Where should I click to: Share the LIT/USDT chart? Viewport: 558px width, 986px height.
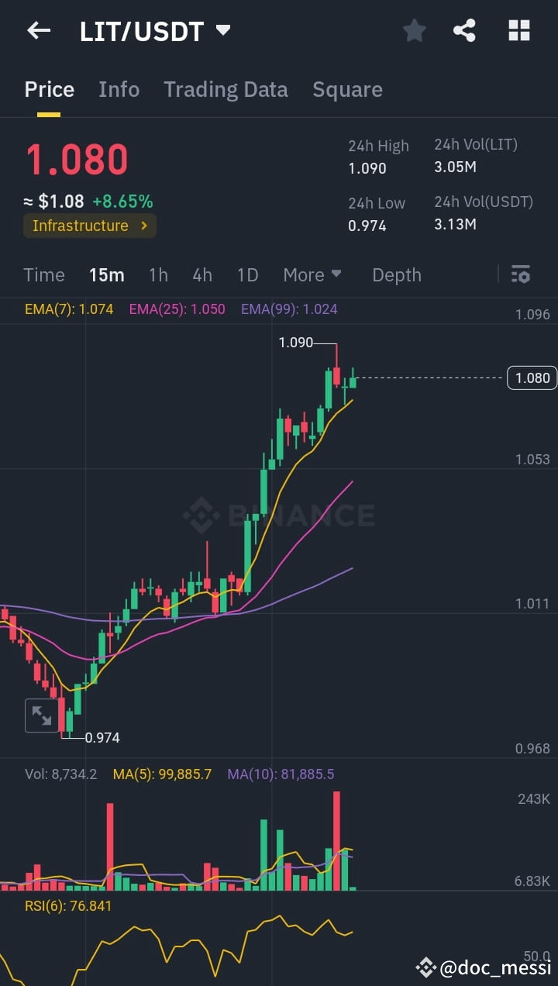(465, 30)
